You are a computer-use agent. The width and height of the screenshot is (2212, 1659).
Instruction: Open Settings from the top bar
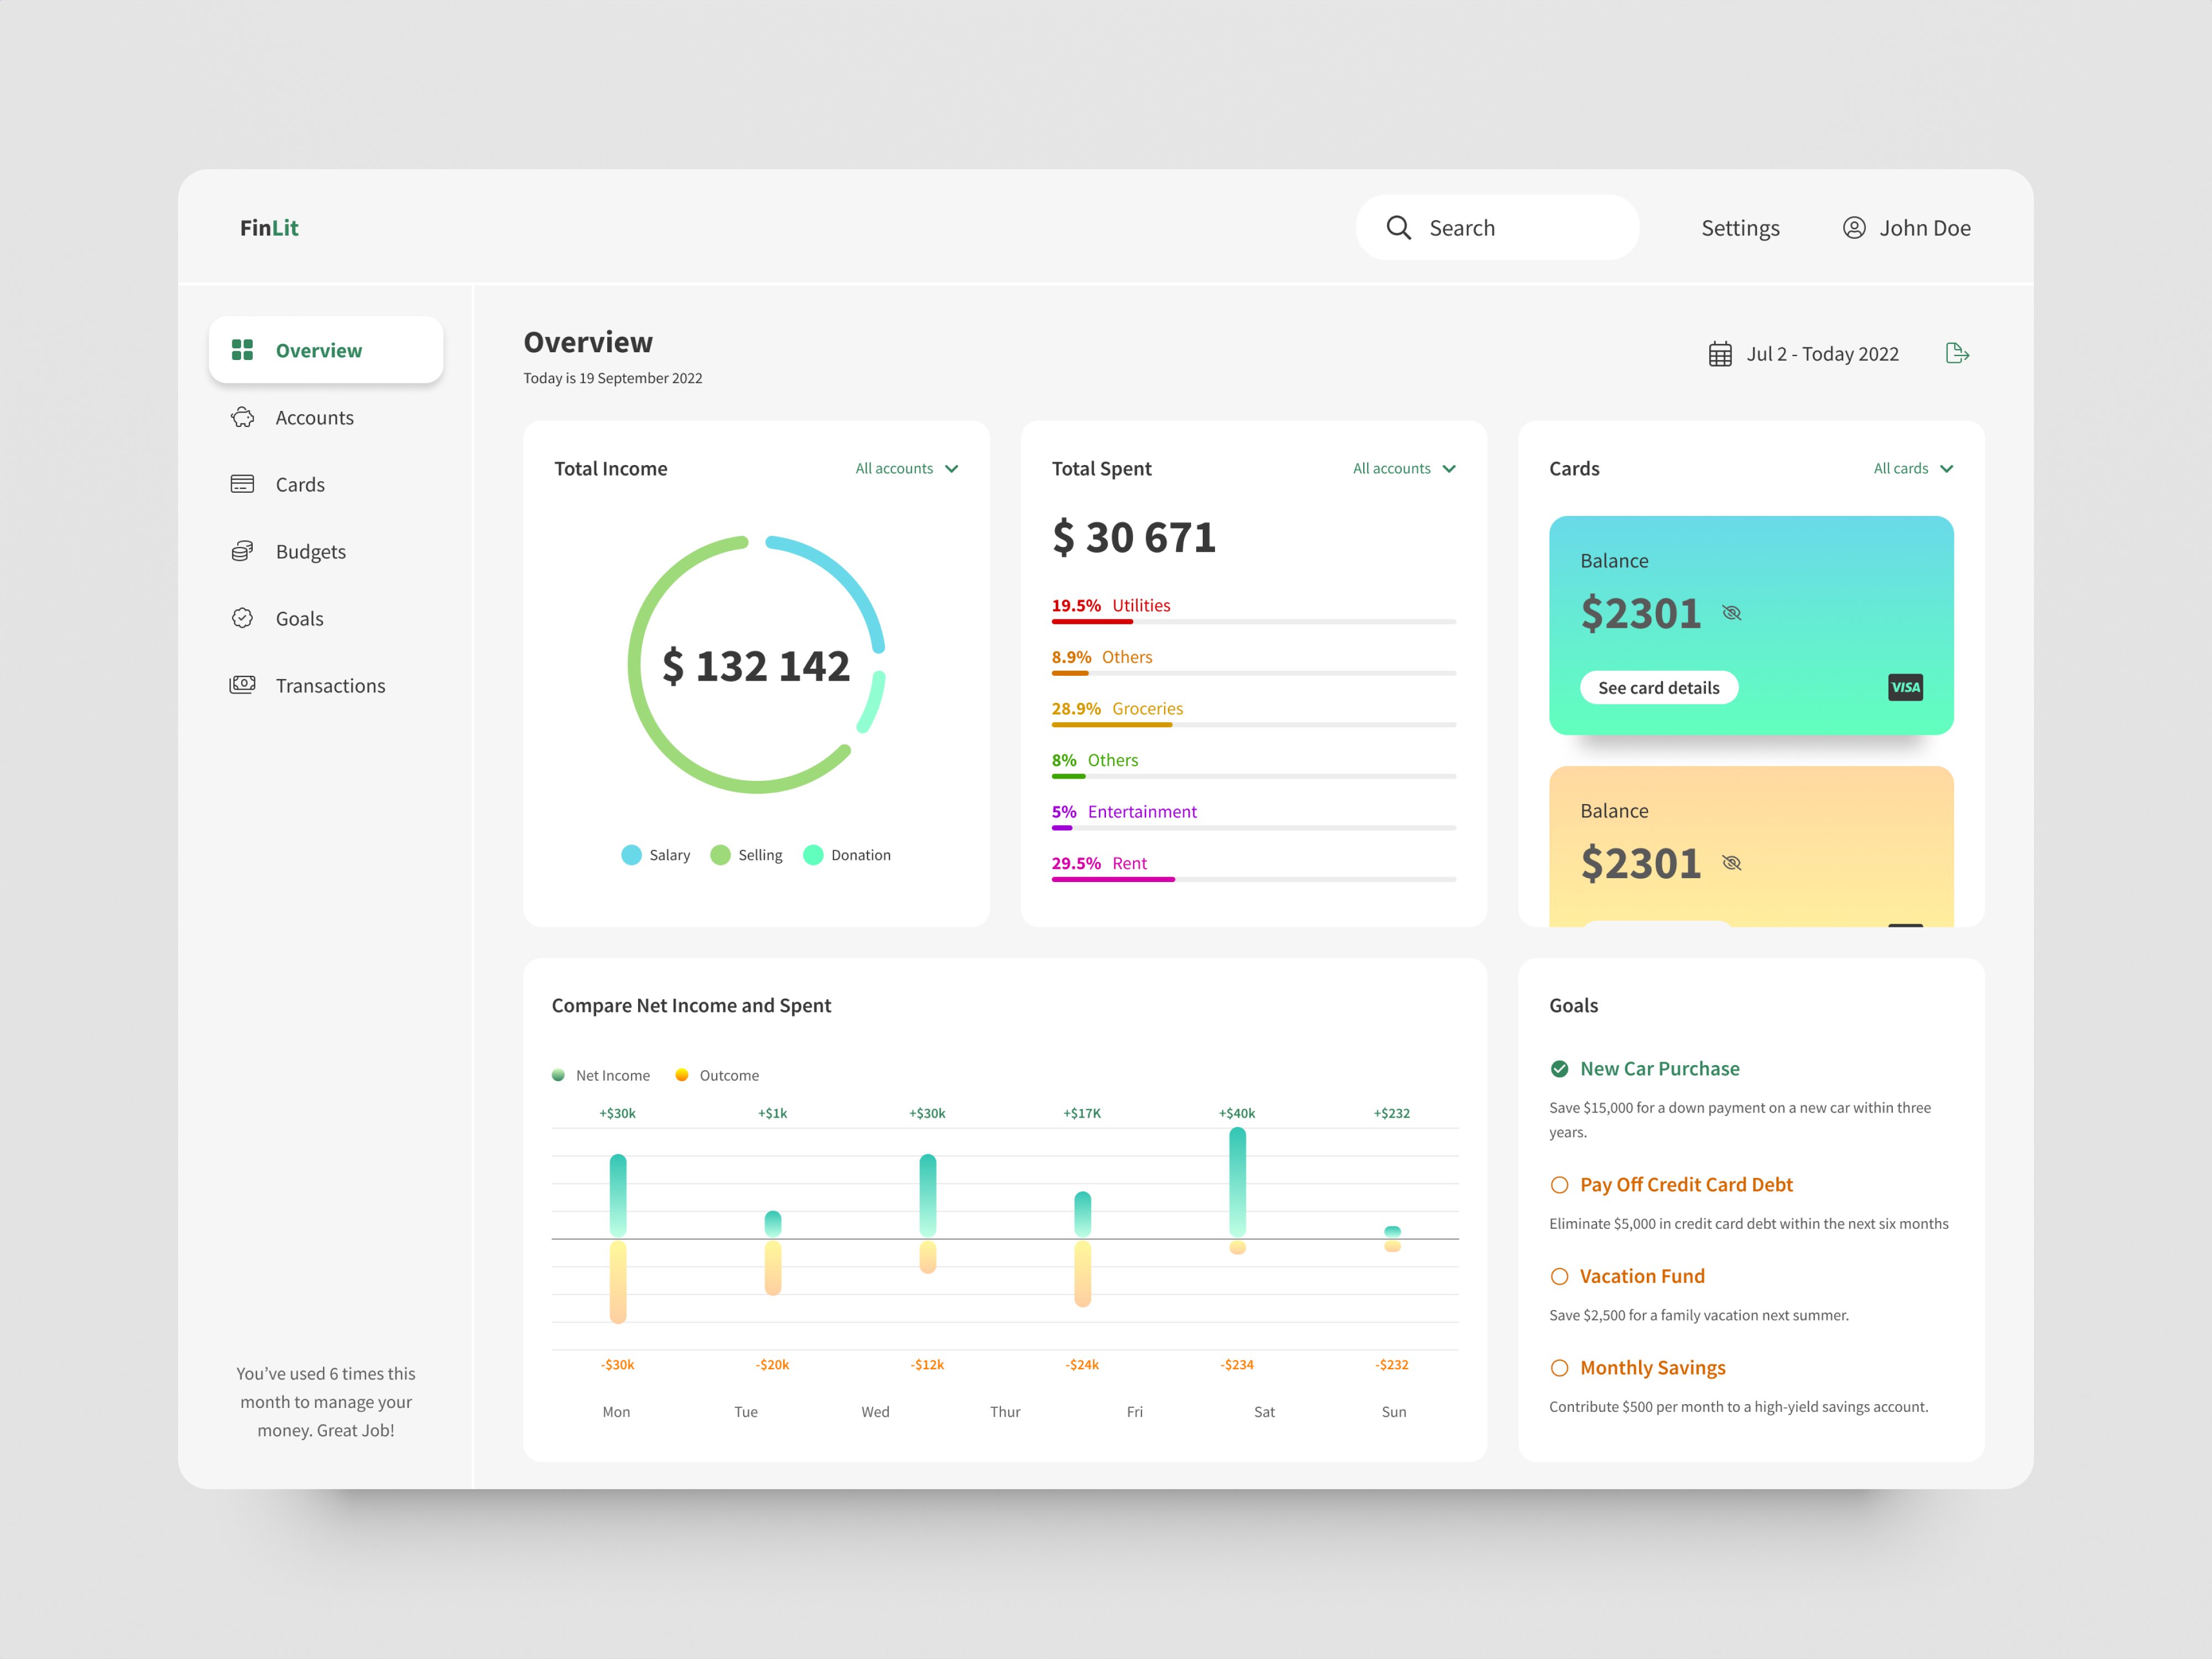1740,227
